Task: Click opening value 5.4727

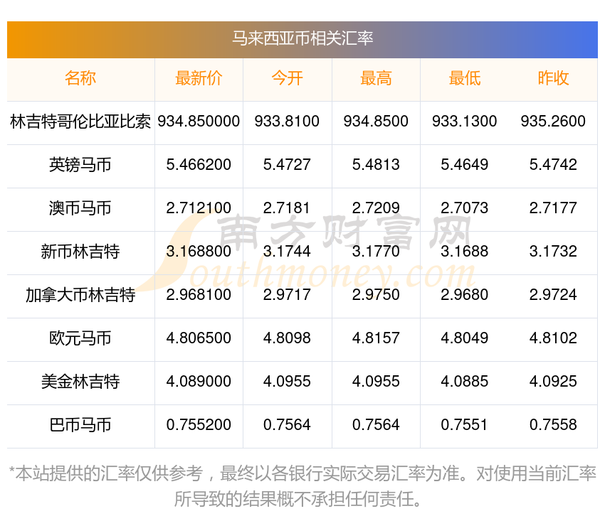Action: click(287, 165)
